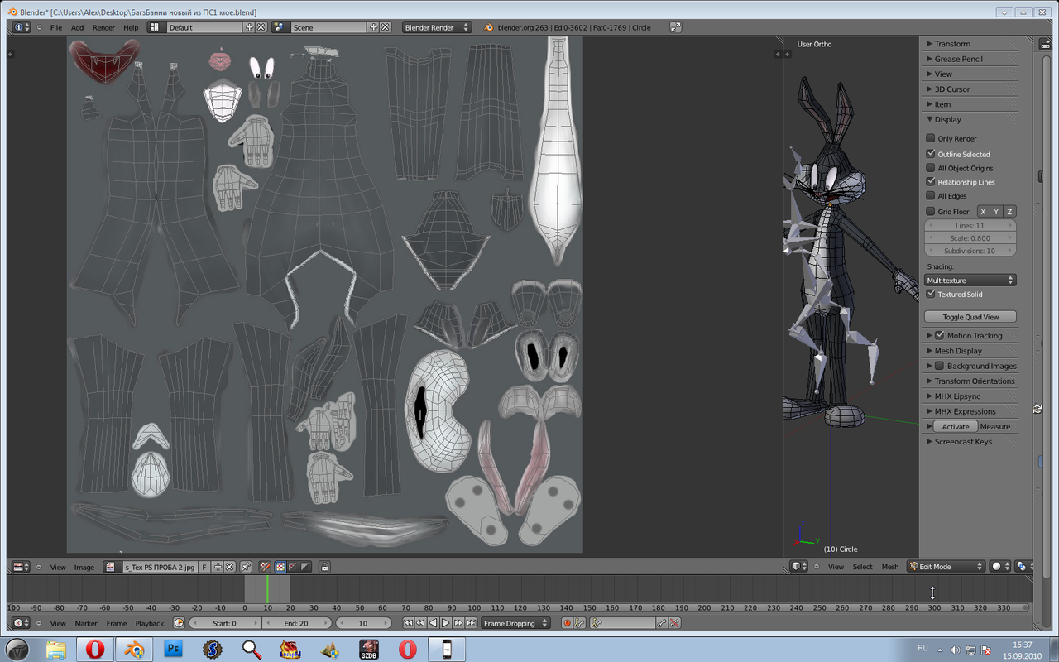The image size is (1059, 662).
Task: Click the Toggle Quad View button
Action: pos(970,317)
